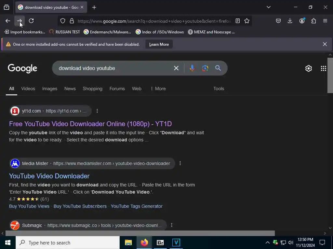Viewport: 333px width, 249px height.
Task: Open the volume speaker tray icon
Action: point(291,243)
